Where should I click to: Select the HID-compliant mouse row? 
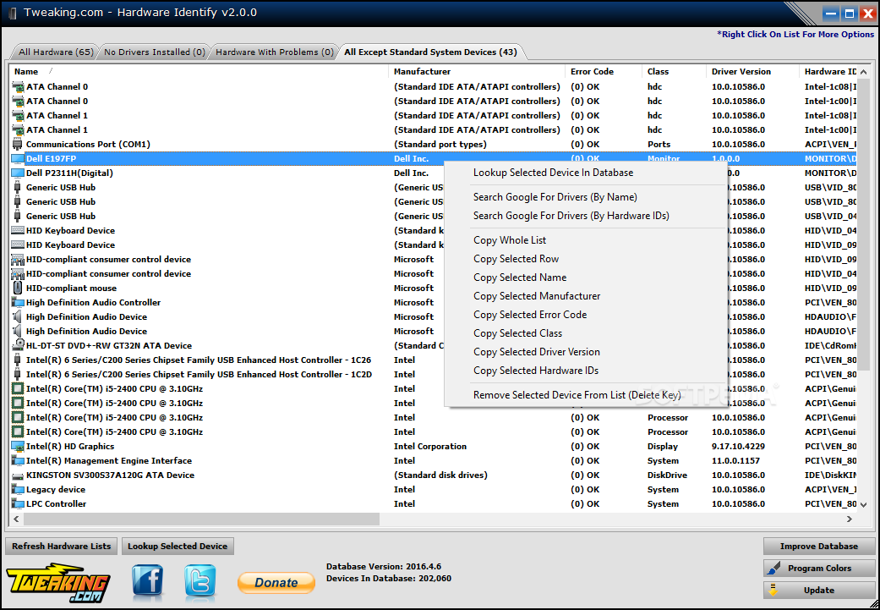coord(434,289)
